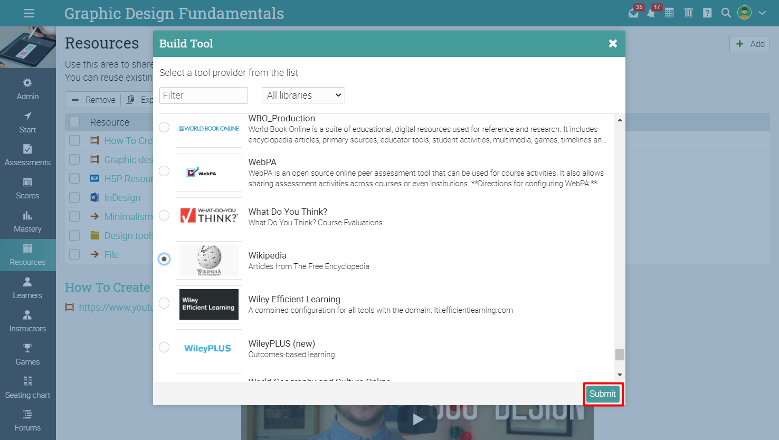
Task: Click the course thumbnail image in sidebar
Action: pos(28,47)
